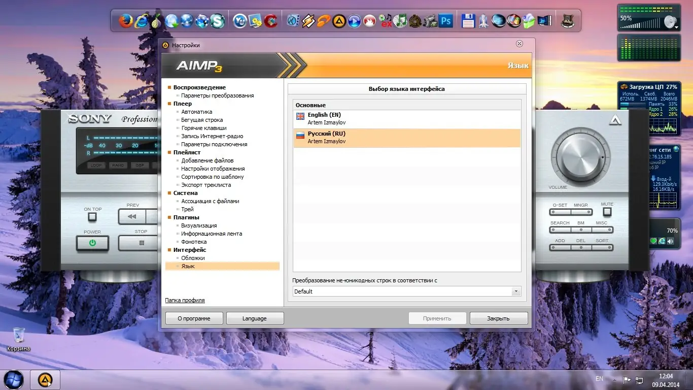Open Визуализация plugin settings

click(199, 225)
